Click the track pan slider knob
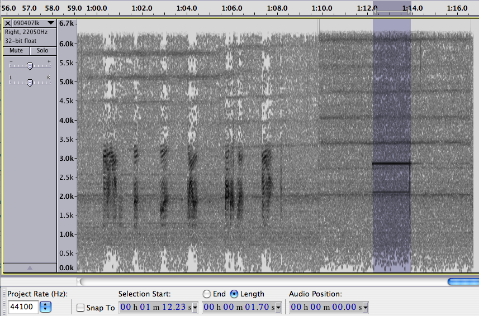The width and height of the screenshot is (479, 316). (30, 82)
